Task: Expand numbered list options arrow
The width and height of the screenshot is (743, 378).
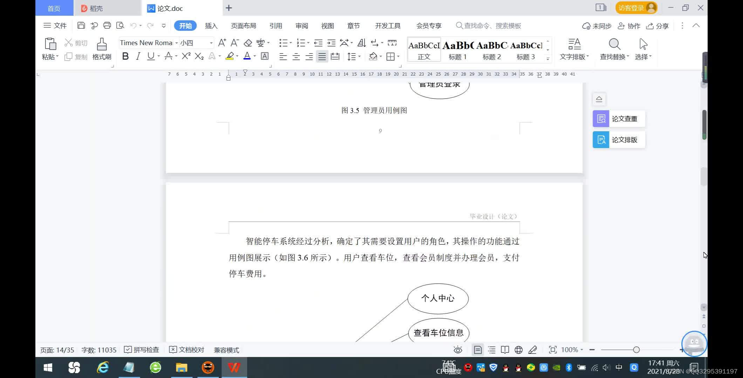Action: click(x=308, y=43)
